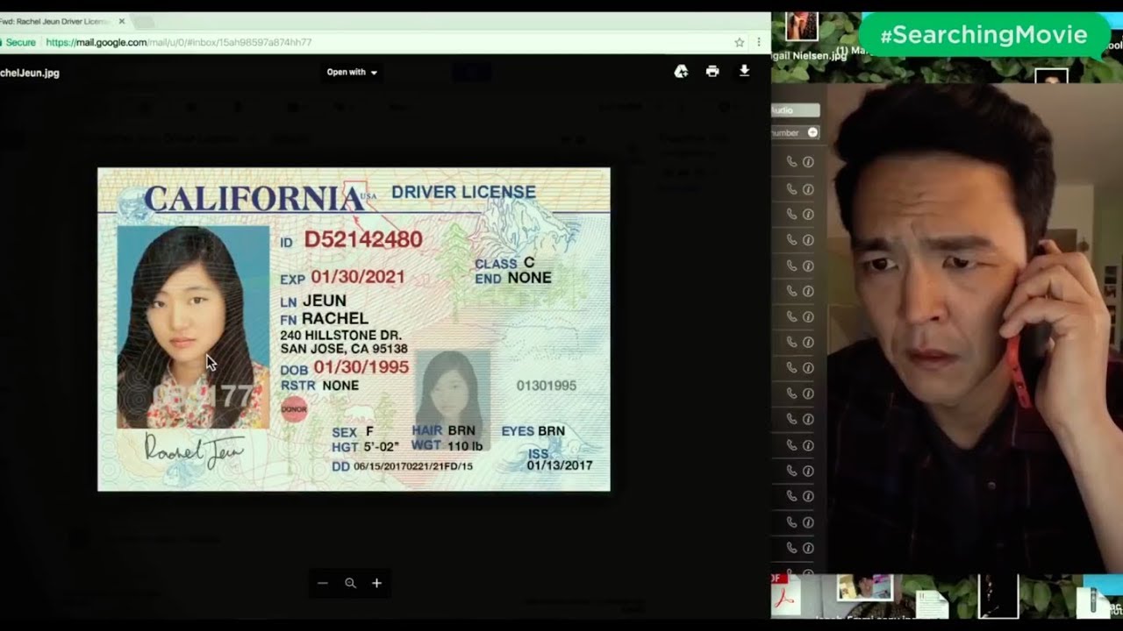1123x631 pixels.
Task: Zoom in with the plus button
Action: click(377, 583)
